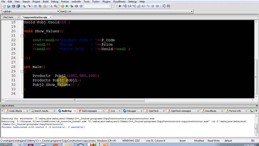This screenshot has height=146, width=259.
Task: Open the File menu
Action: [x=3, y=2]
